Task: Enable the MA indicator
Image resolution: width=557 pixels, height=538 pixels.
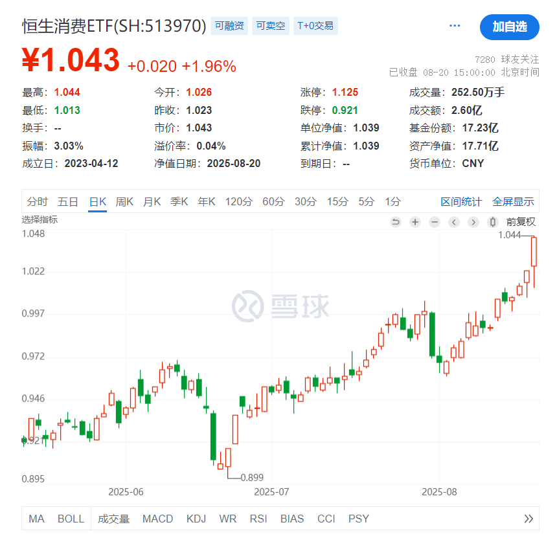Action: pyautogui.click(x=36, y=519)
